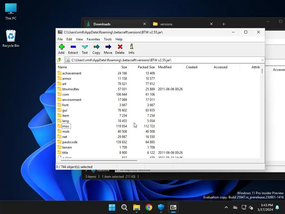Viewport: 285px width, 214px height.
Task: Show hidden system tray icons
Action: point(226,207)
